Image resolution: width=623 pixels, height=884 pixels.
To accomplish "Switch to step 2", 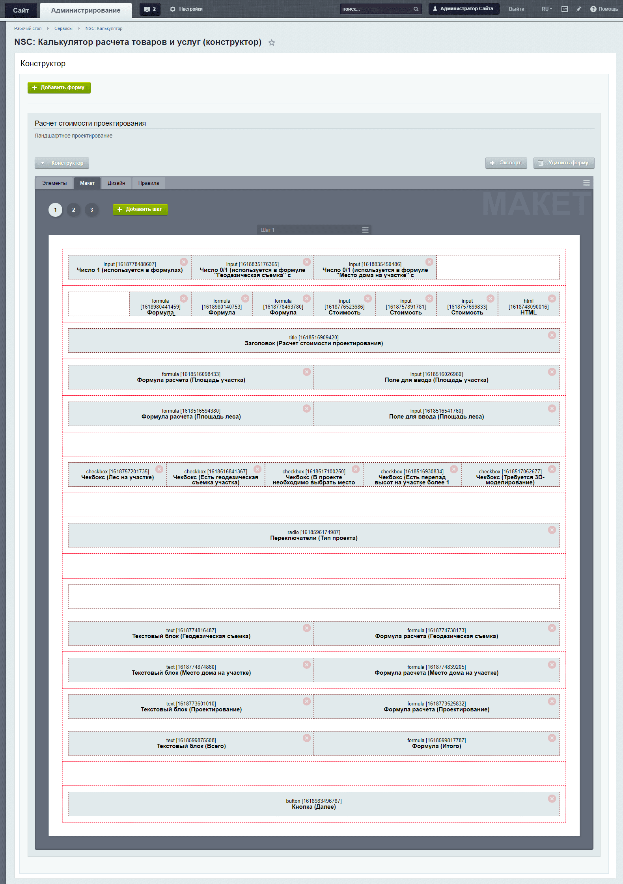I will (73, 210).
